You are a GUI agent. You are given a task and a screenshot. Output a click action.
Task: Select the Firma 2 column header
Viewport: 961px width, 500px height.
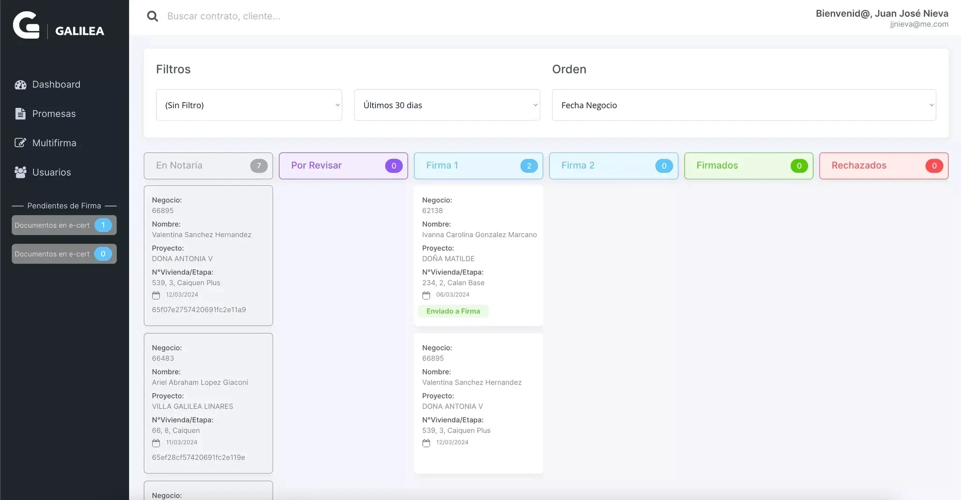(614, 166)
